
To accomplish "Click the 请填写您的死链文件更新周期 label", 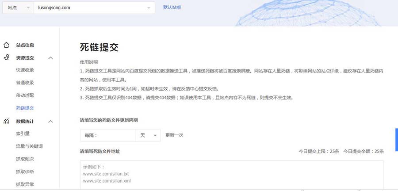I will click(x=109, y=120).
